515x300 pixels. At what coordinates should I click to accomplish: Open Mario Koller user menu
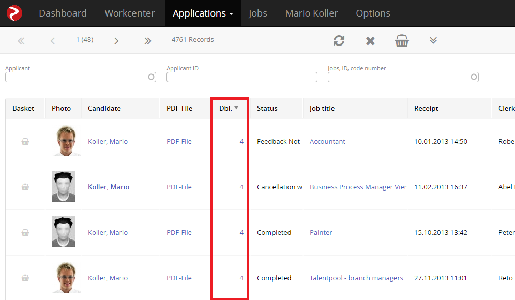coord(311,13)
